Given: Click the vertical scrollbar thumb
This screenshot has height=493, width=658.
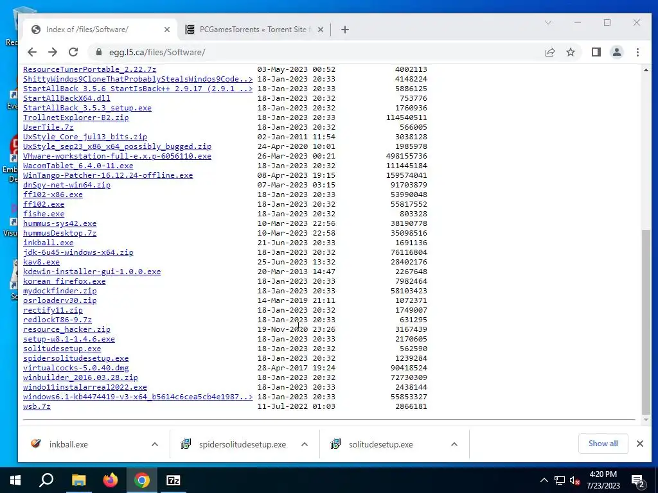Looking at the screenshot, I should tap(646, 321).
